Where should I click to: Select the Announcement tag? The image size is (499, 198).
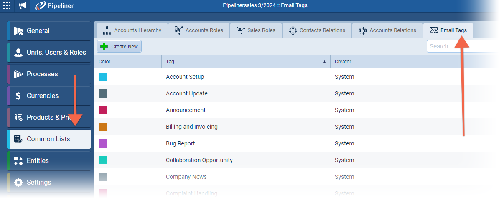click(x=186, y=110)
